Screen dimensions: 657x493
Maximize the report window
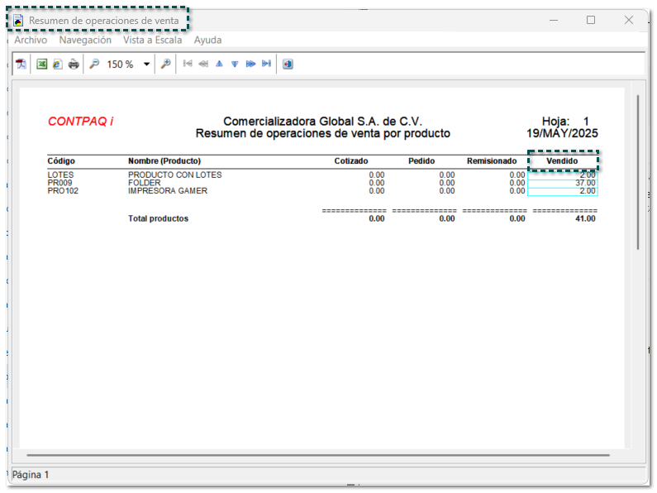pos(591,20)
